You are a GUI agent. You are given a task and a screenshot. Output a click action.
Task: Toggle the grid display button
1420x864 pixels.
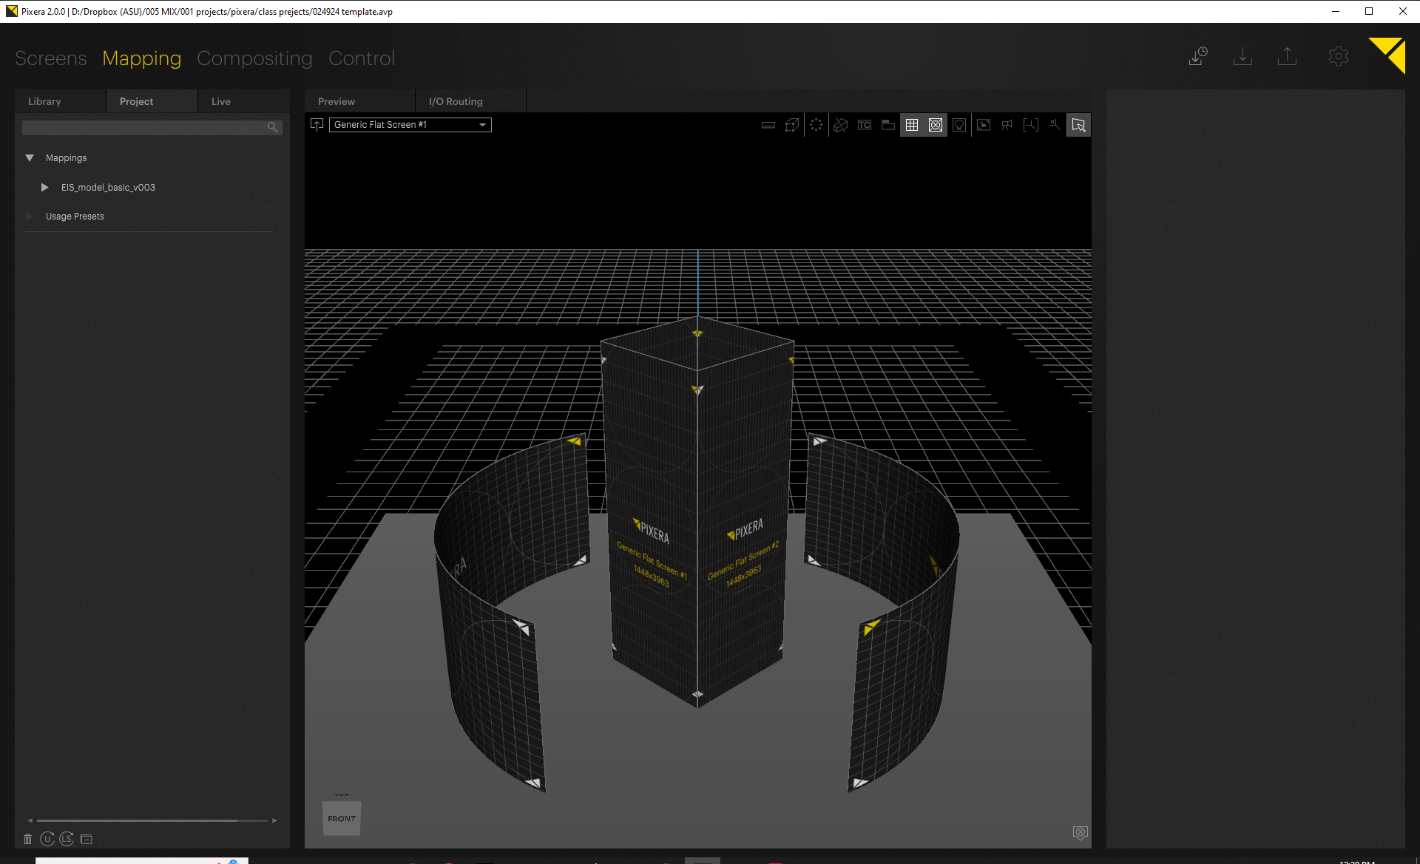click(912, 126)
